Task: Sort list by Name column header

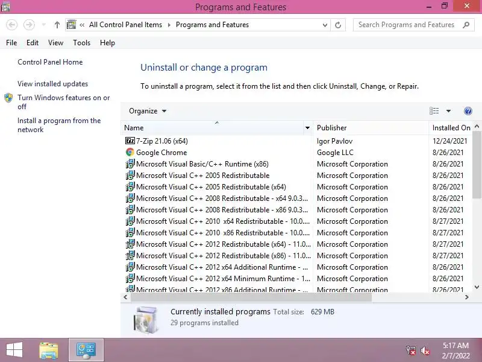Action: pyautogui.click(x=212, y=128)
